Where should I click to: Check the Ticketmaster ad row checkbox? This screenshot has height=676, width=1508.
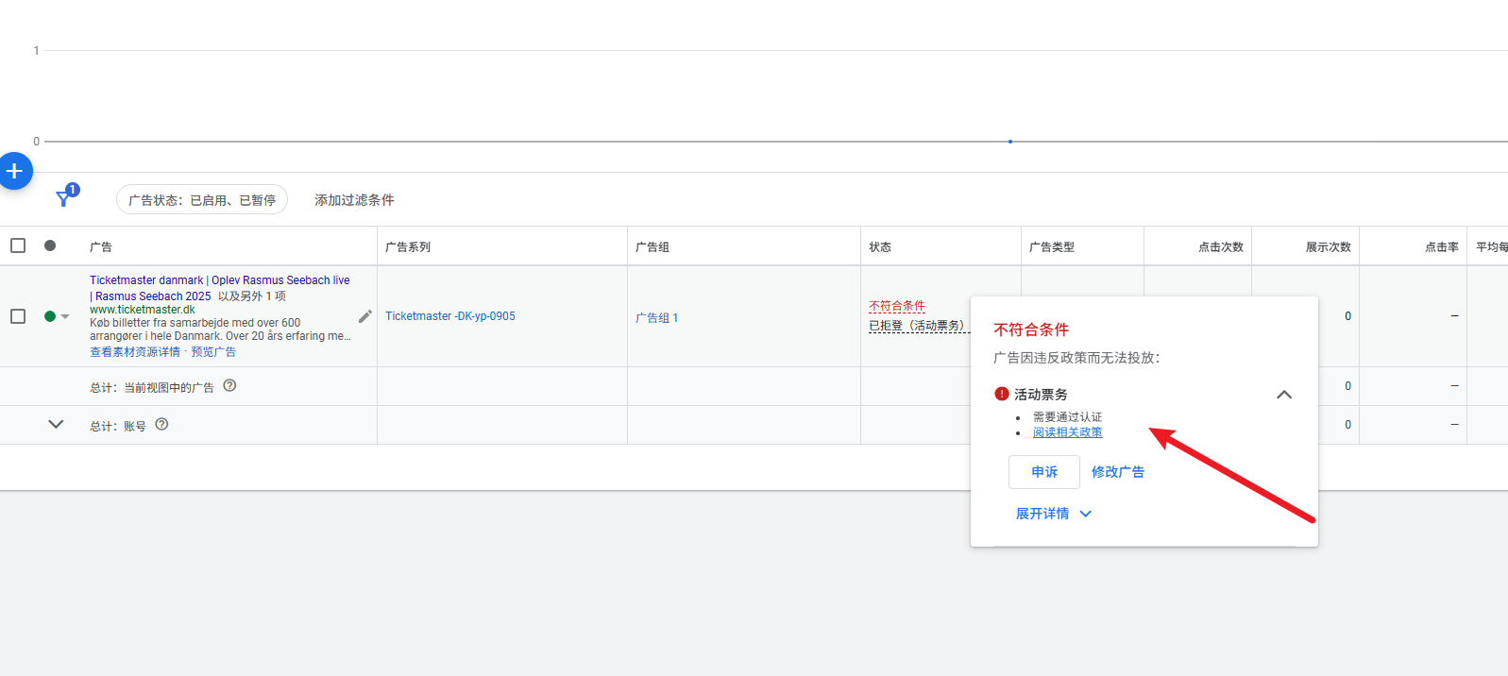pos(18,316)
